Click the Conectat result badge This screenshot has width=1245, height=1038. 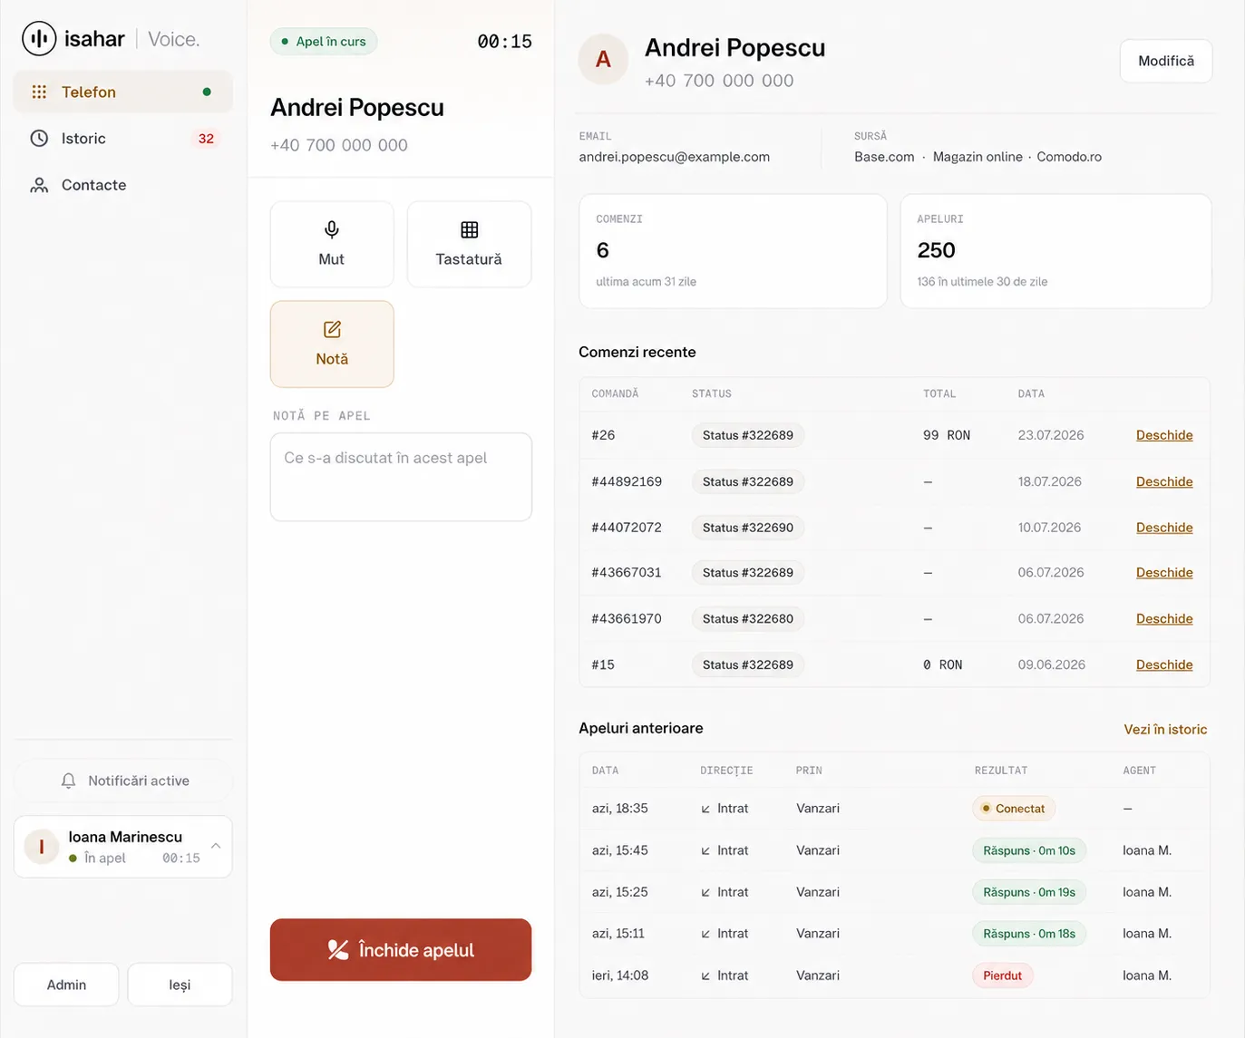(1014, 809)
